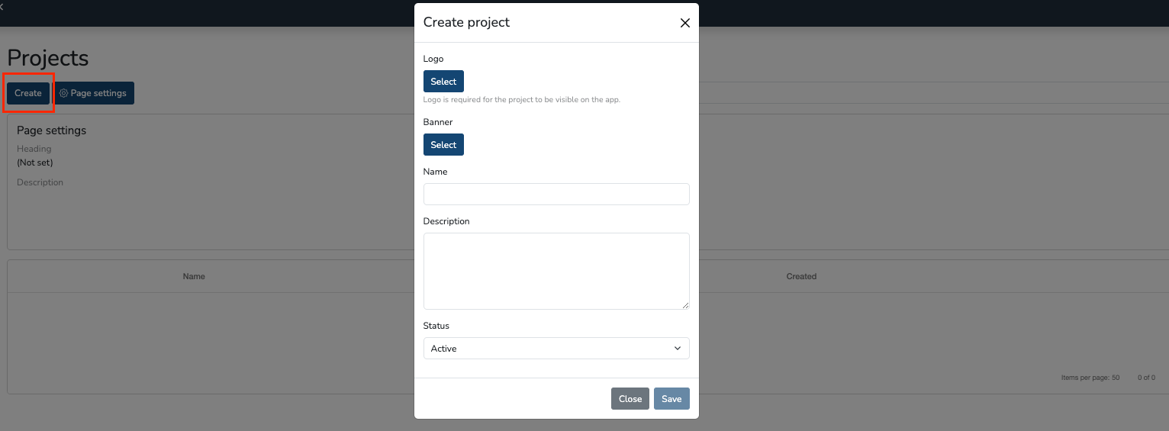Close the Create project dialog with the X
The height and width of the screenshot is (431, 1169).
[684, 23]
